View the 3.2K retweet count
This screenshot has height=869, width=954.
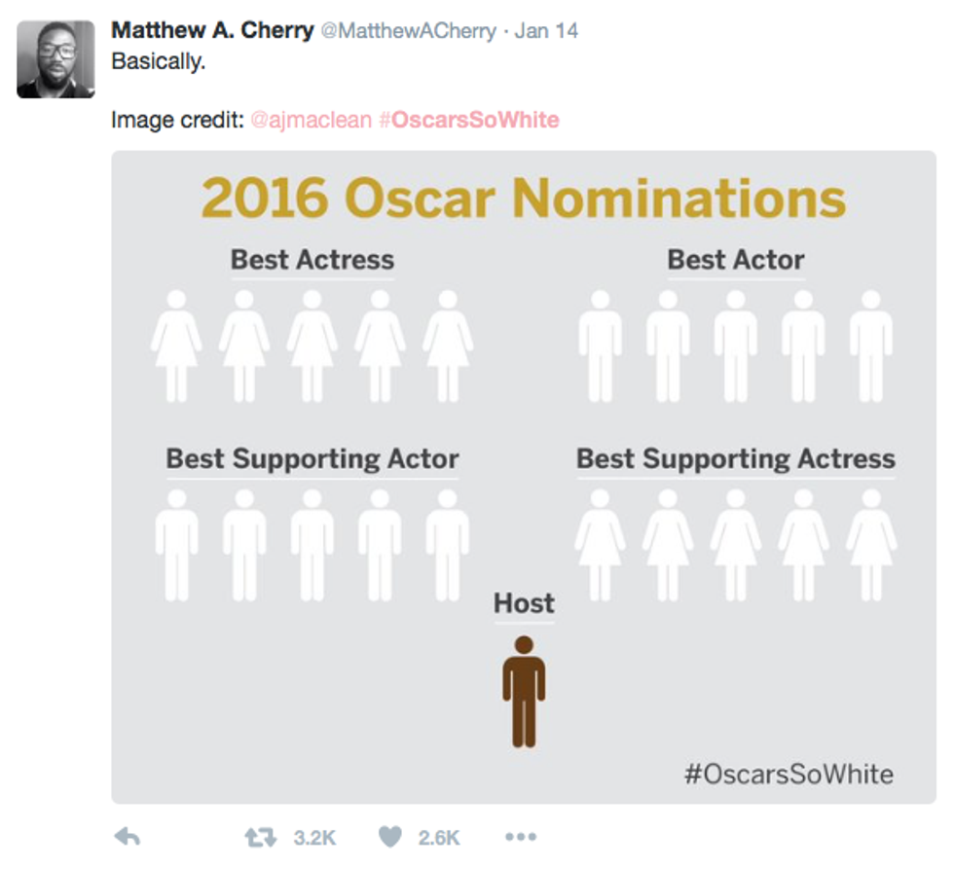tap(314, 837)
